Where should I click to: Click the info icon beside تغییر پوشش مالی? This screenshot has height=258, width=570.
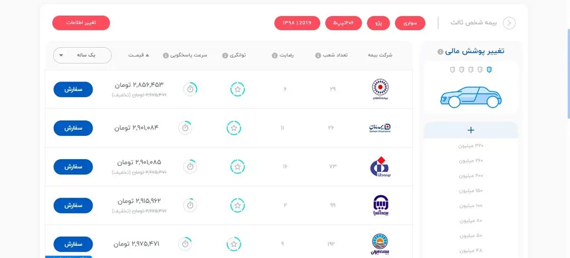(x=440, y=52)
